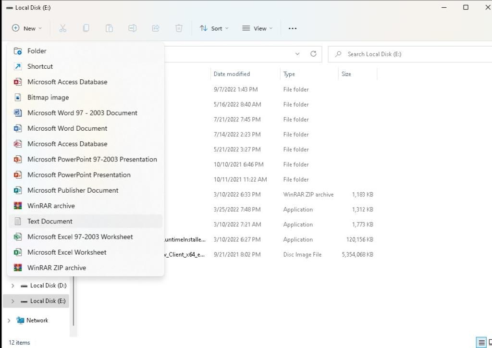Click the WinRAR ZIP archive icon
Viewport: 492px width, 348px height.
[18, 268]
